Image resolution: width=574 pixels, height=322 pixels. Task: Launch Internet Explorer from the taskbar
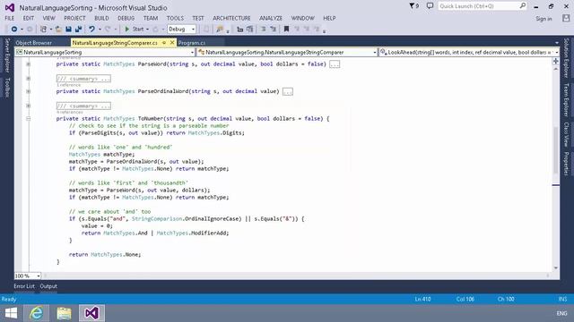[x=36, y=313]
